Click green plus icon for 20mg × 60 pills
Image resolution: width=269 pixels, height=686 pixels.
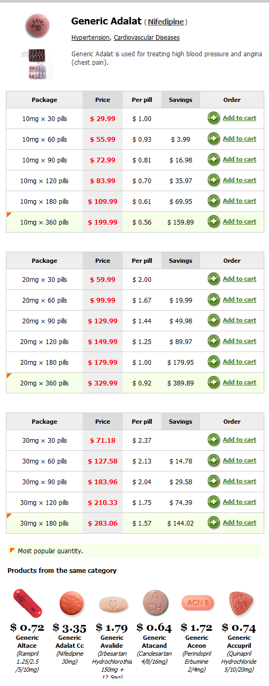(x=214, y=300)
